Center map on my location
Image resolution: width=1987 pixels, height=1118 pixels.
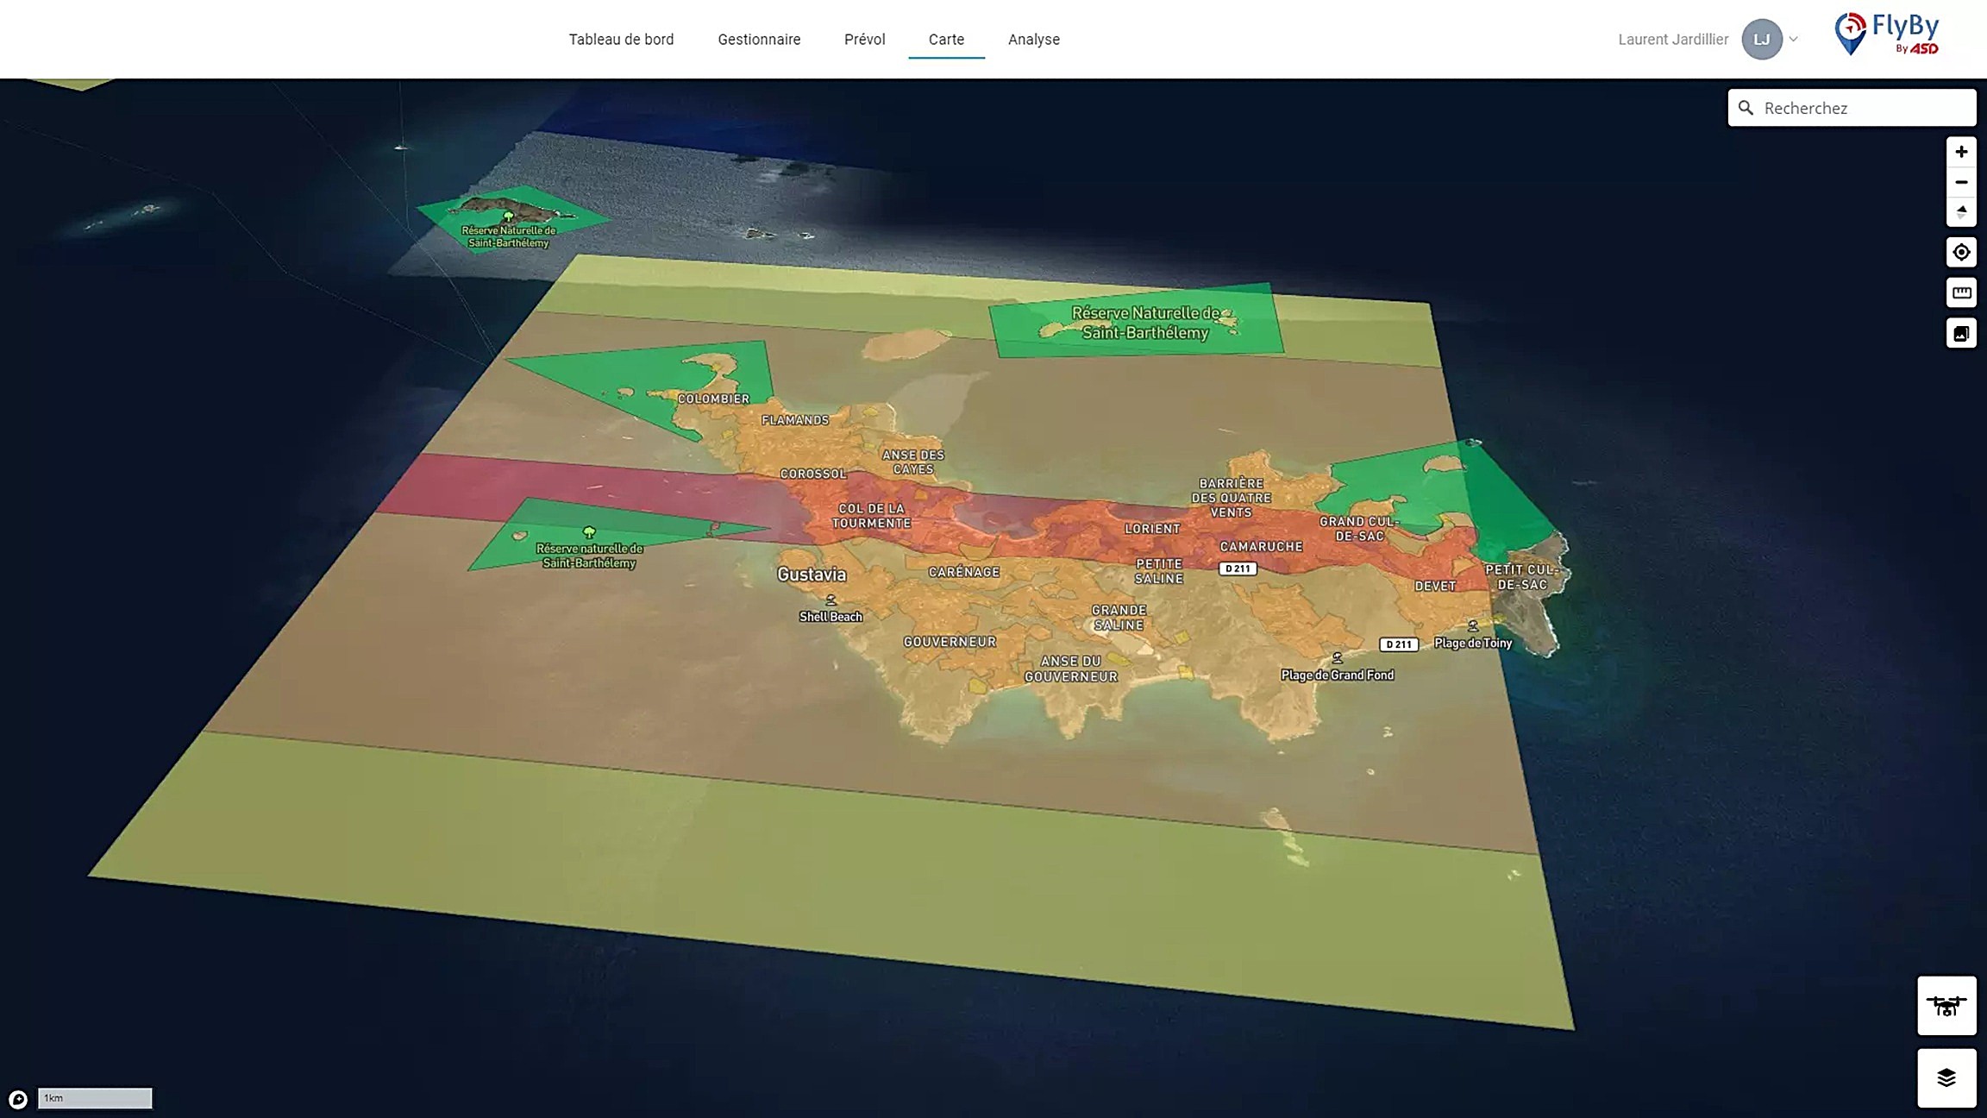[x=1961, y=253]
